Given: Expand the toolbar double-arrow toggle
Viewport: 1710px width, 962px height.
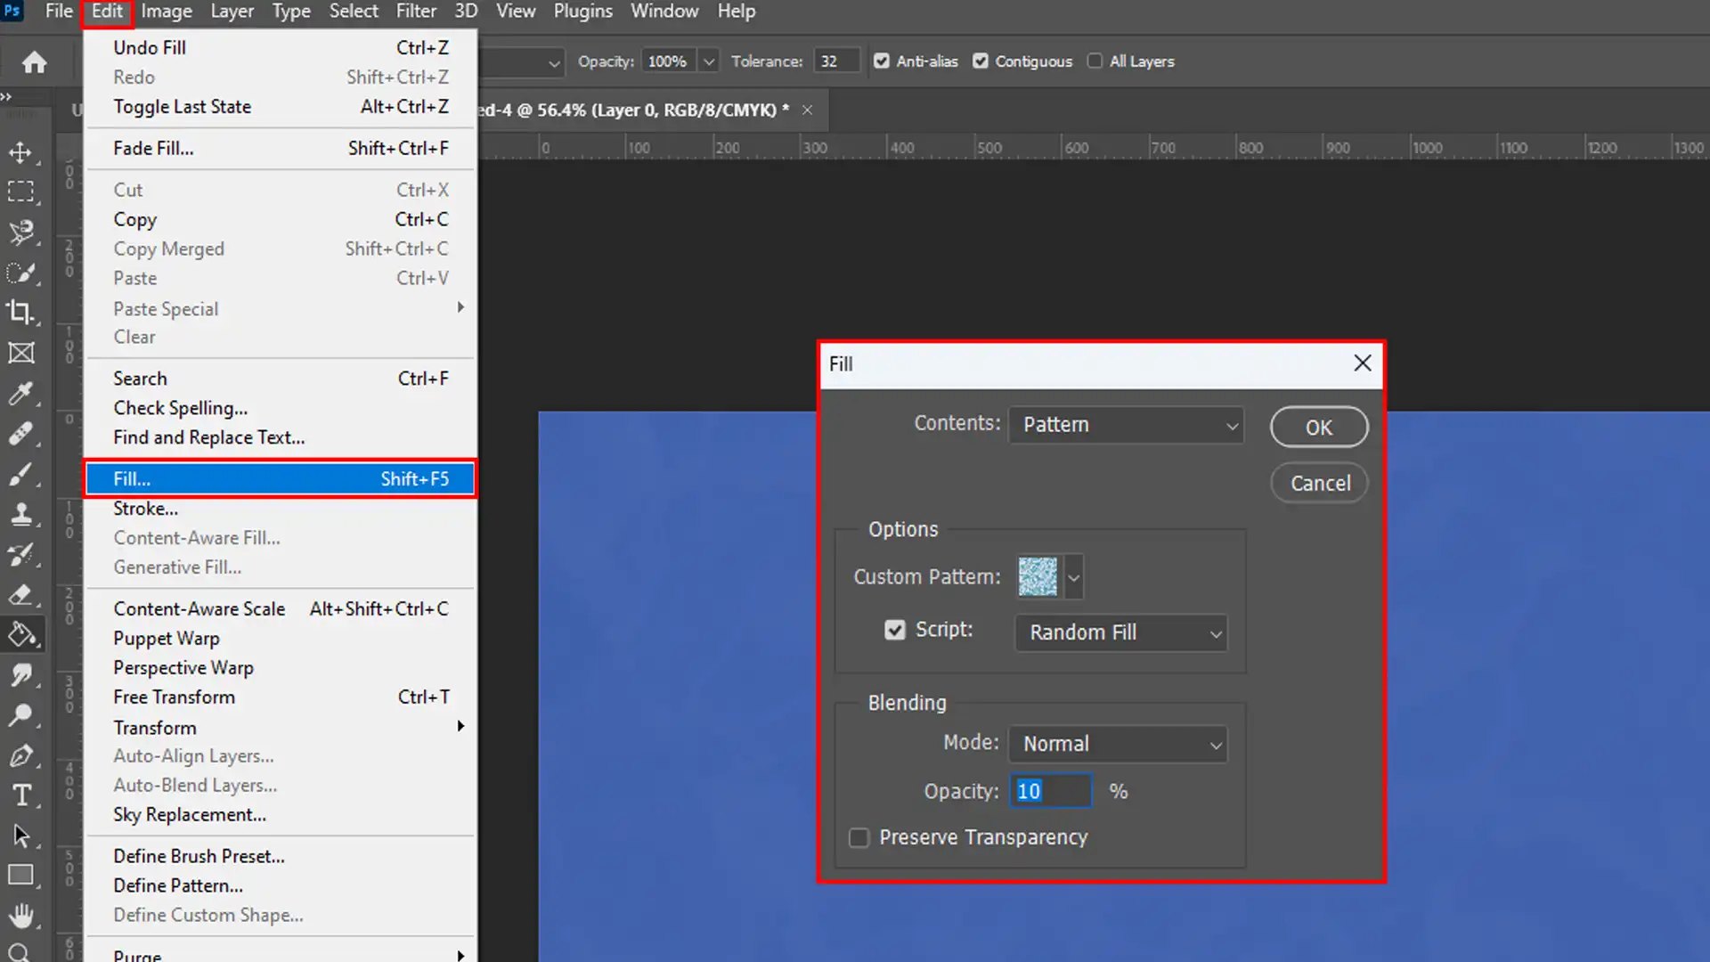Looking at the screenshot, I should [x=6, y=96].
